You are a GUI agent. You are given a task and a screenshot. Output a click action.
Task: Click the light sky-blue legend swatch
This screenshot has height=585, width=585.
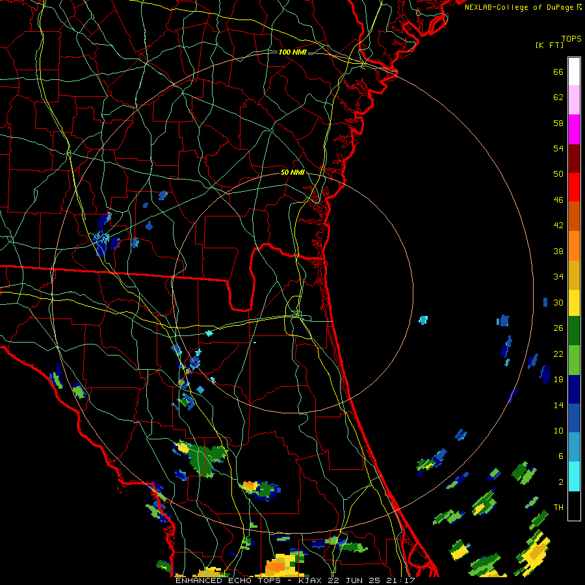click(x=574, y=447)
